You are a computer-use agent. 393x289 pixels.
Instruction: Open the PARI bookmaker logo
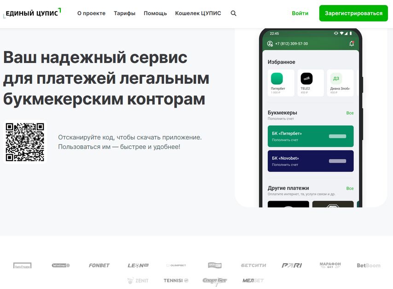point(292,265)
